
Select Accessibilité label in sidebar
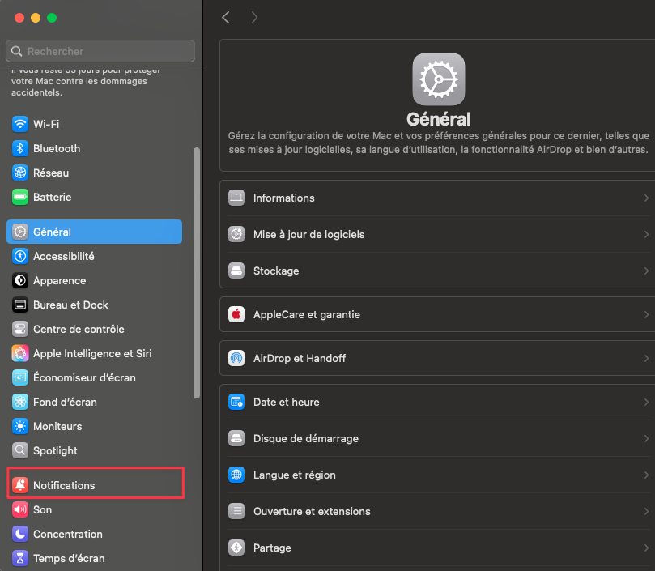(x=63, y=256)
